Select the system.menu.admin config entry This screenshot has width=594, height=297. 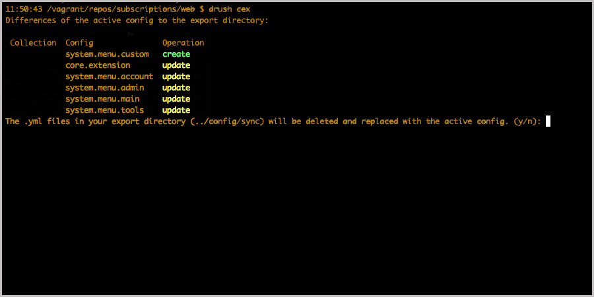pyautogui.click(x=104, y=88)
